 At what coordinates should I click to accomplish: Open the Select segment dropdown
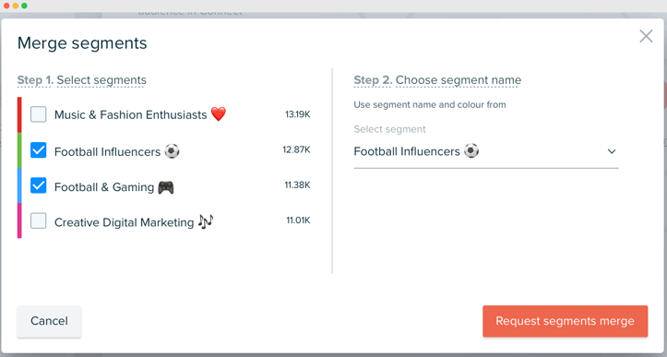click(x=486, y=151)
